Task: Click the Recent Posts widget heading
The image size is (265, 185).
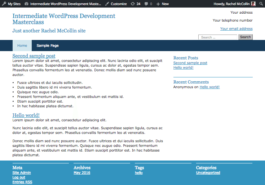Action: coord(186,58)
